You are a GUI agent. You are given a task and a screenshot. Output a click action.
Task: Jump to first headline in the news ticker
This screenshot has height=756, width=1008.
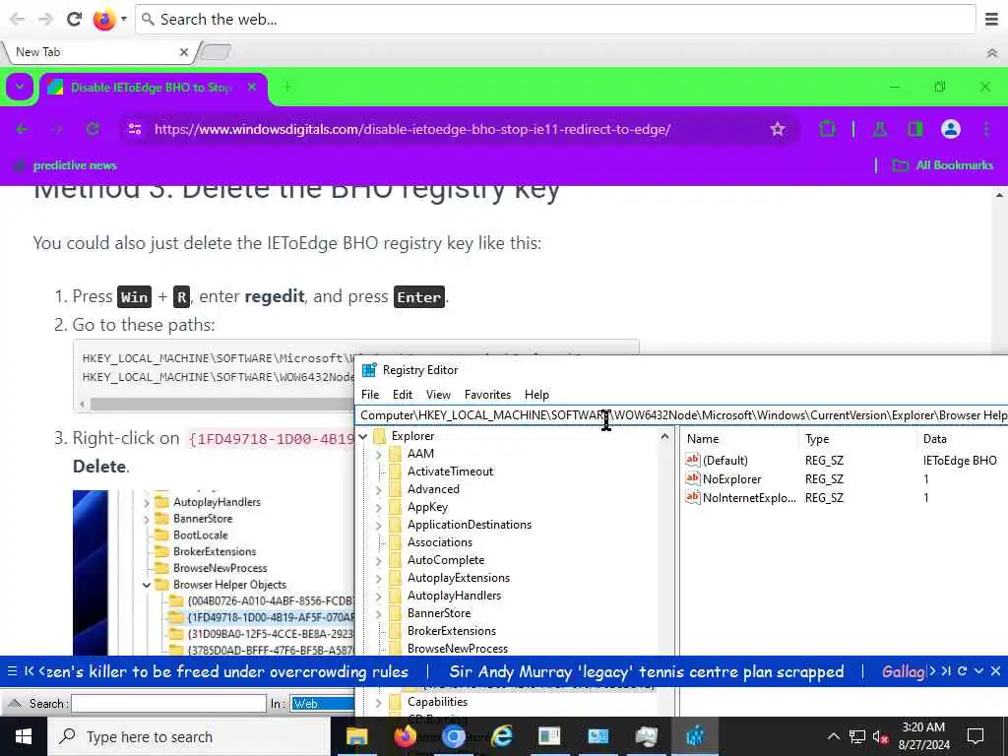point(29,671)
